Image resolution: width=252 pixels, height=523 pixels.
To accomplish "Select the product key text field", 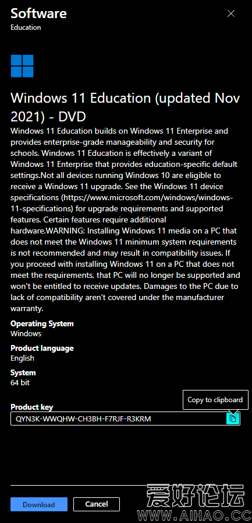I will (x=125, y=419).
